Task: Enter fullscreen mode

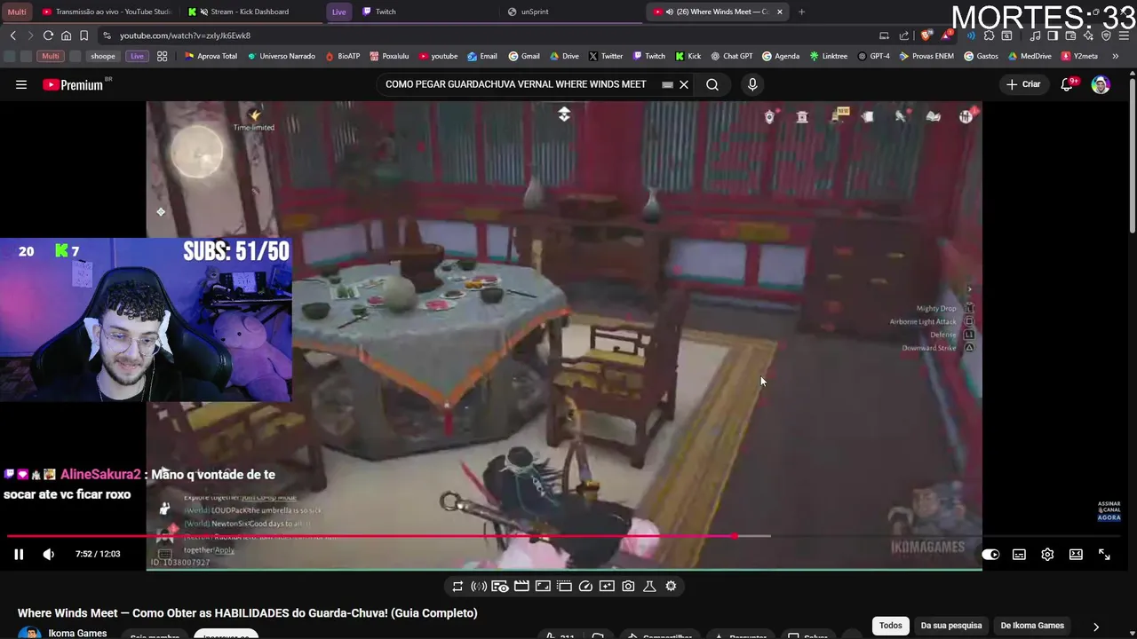Action: 1104,554
